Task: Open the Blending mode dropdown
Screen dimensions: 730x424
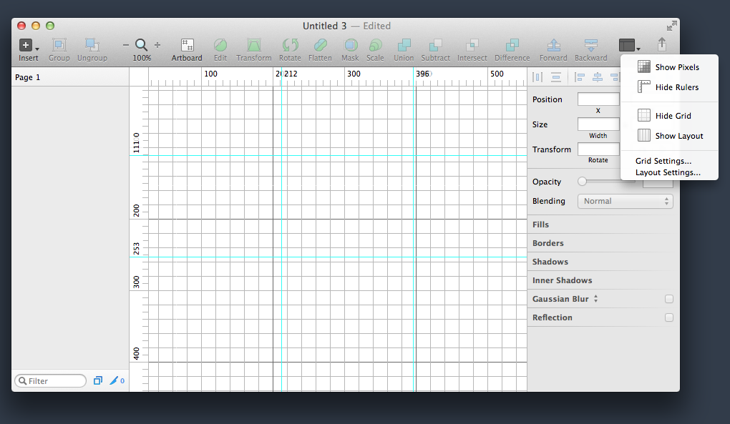Action: [625, 201]
